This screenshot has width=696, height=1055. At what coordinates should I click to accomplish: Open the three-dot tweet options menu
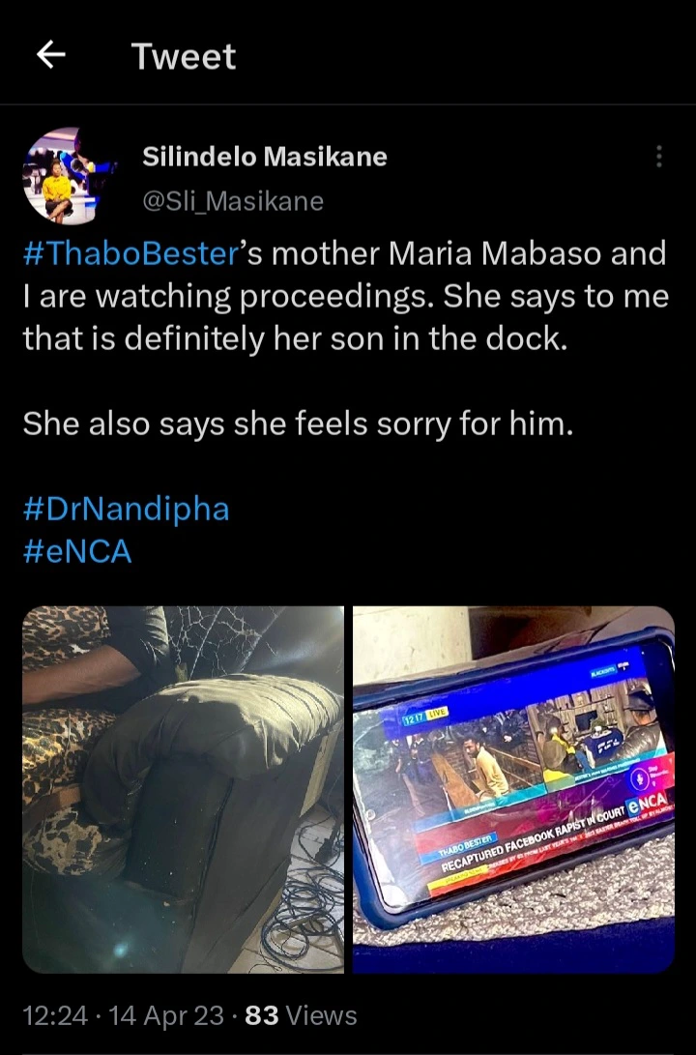(x=659, y=156)
